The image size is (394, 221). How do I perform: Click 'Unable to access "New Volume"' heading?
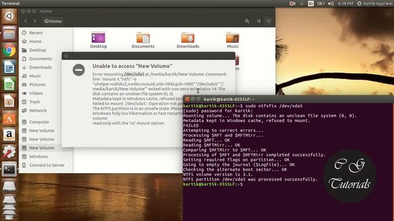(x=132, y=66)
